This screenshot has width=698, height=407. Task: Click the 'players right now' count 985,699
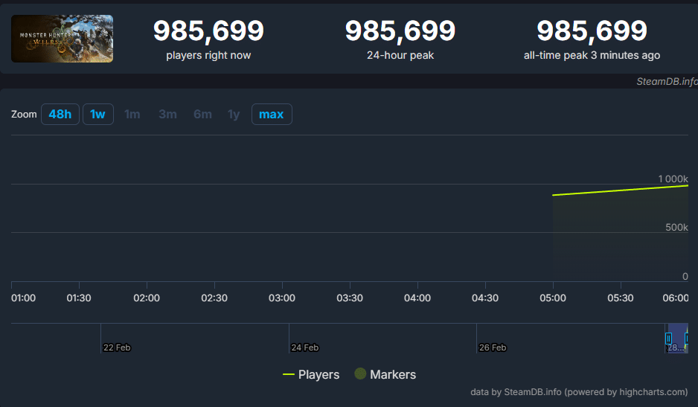[x=208, y=31]
